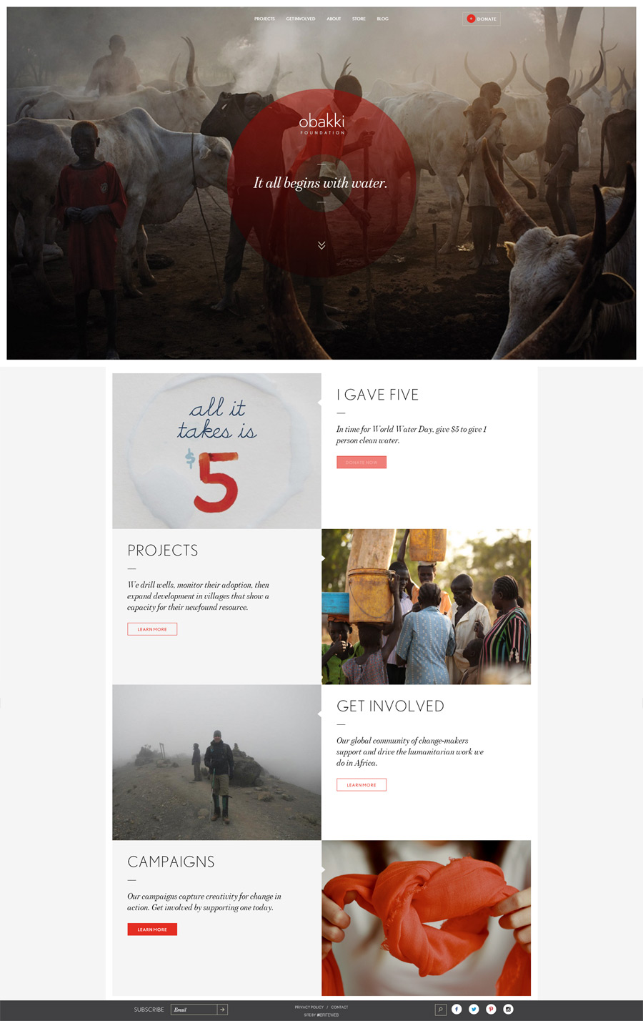Image resolution: width=643 pixels, height=1021 pixels.
Task: Open the Instagram icon in the footer
Action: point(508,1009)
